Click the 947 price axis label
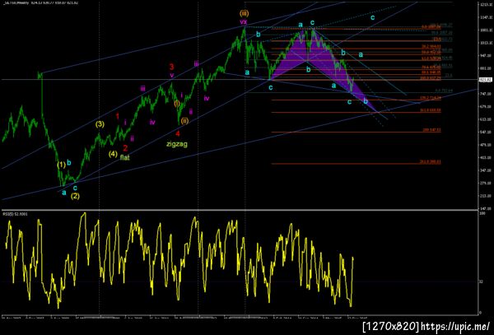494x335 pixels. (484, 55)
